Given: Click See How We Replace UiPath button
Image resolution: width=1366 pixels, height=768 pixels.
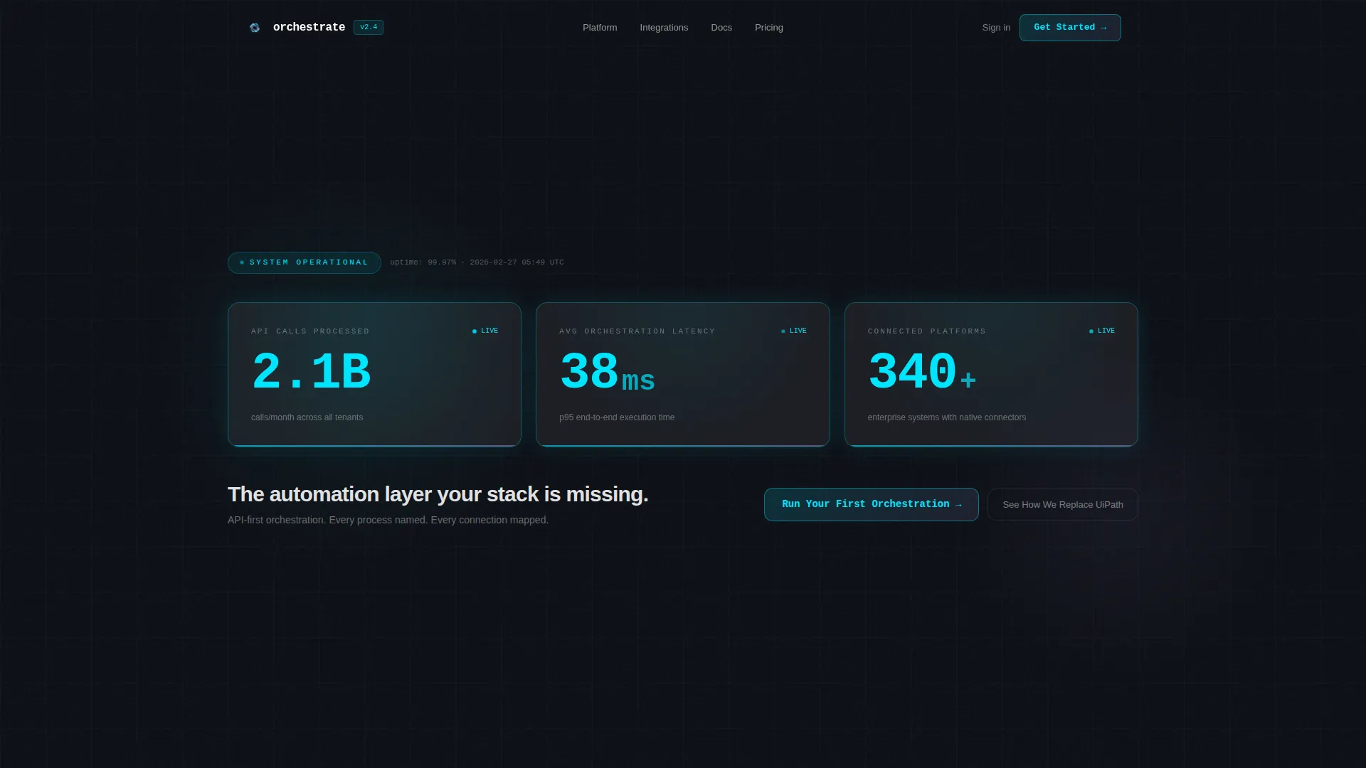Looking at the screenshot, I should (1063, 504).
